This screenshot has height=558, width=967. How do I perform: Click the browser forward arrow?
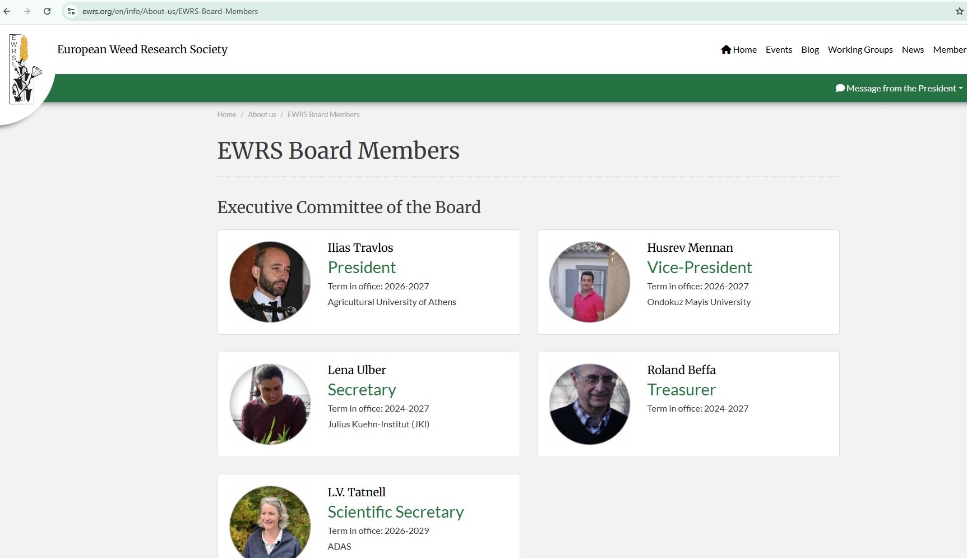coord(27,11)
